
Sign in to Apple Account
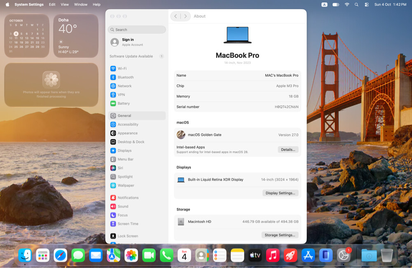[x=137, y=42]
